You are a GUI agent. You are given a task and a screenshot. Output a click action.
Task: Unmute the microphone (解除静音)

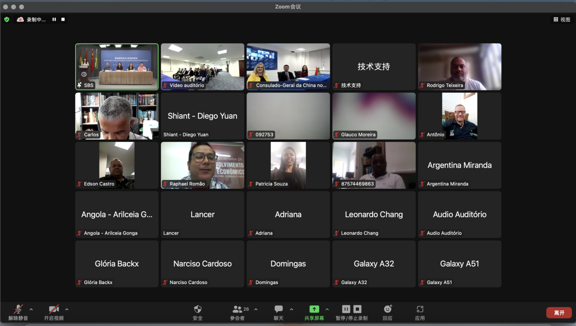18,309
